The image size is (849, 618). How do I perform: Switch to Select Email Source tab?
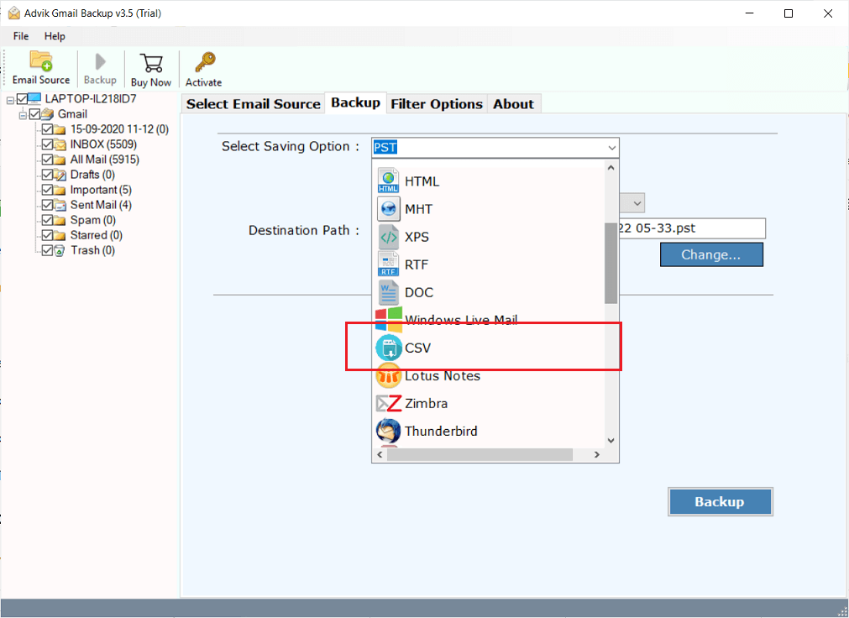point(254,104)
